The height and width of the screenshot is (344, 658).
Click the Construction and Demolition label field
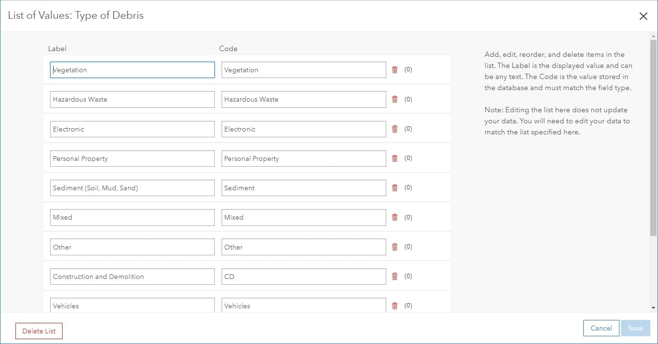132,277
